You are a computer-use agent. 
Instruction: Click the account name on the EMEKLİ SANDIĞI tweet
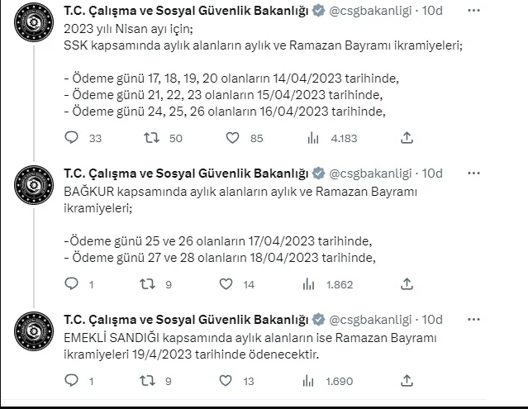(185, 319)
